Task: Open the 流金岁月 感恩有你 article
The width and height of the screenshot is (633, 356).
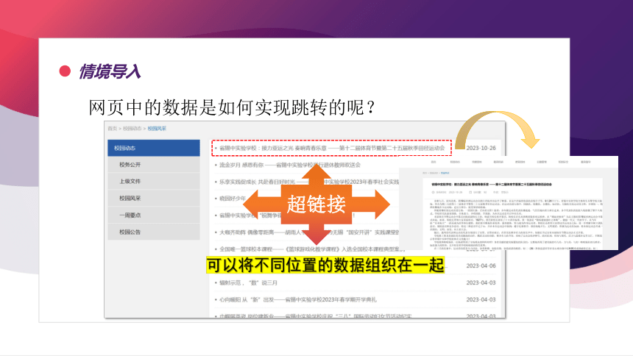Action: pyautogui.click(x=290, y=165)
